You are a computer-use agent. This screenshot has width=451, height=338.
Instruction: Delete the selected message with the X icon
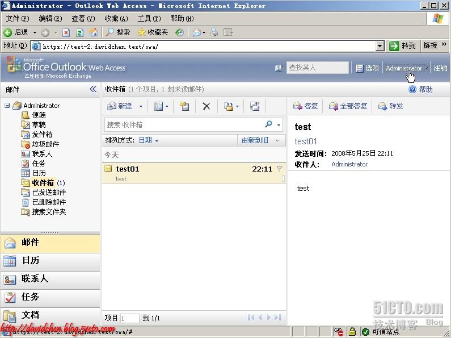tap(206, 106)
